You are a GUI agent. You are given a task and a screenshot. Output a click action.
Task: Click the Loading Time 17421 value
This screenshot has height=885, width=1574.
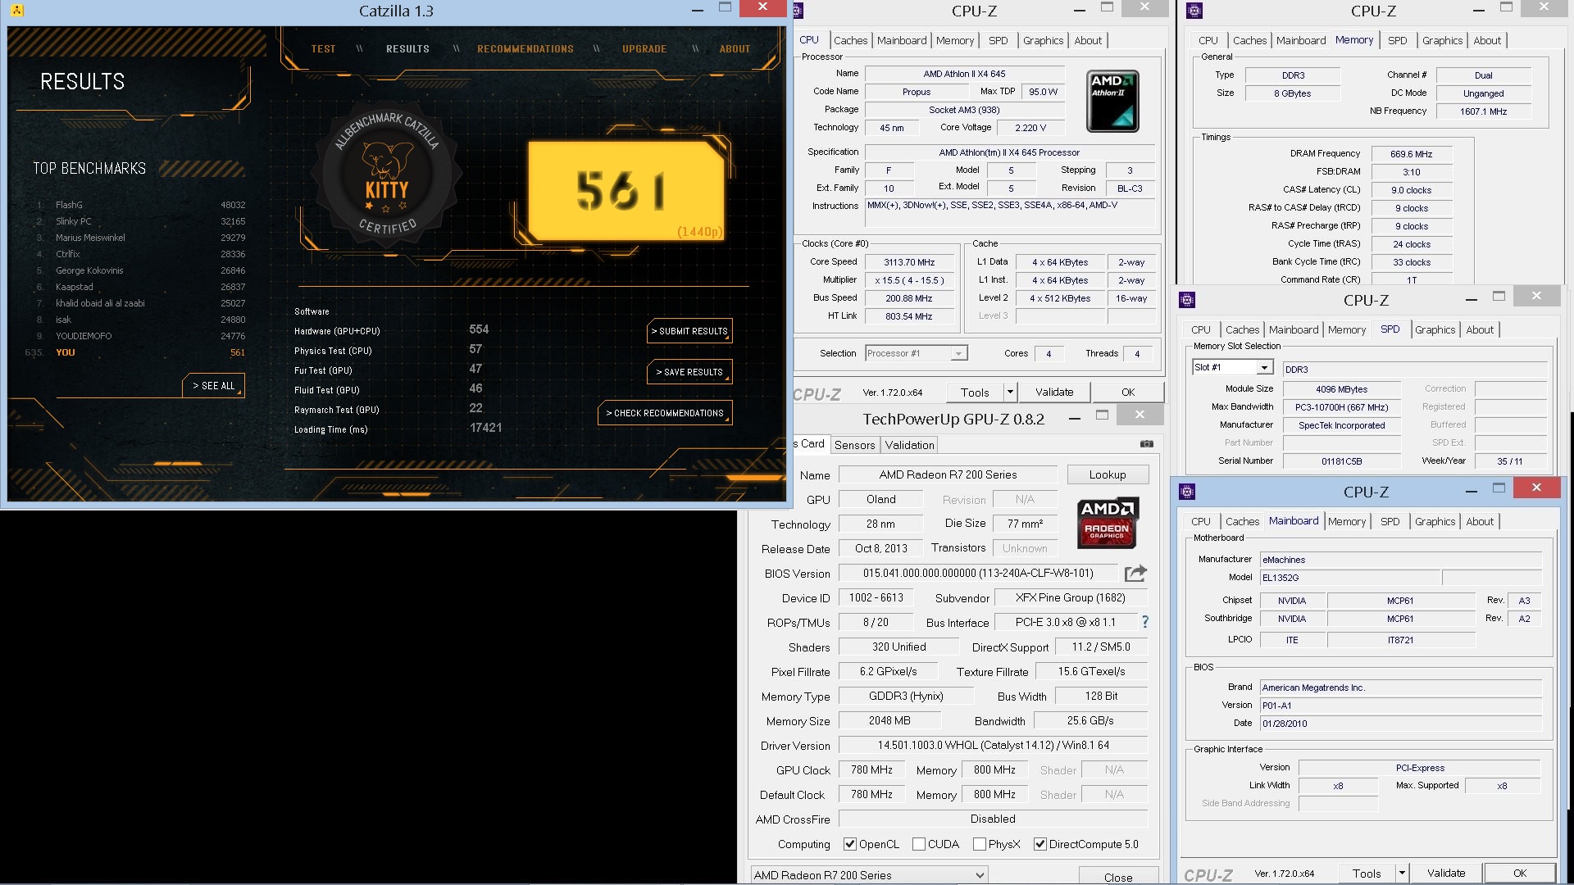click(485, 428)
